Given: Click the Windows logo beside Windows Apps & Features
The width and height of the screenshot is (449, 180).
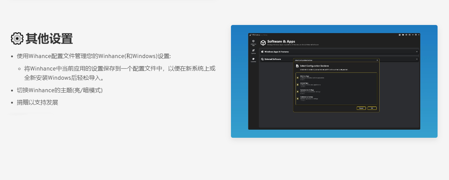Looking at the screenshot, I should click(262, 52).
